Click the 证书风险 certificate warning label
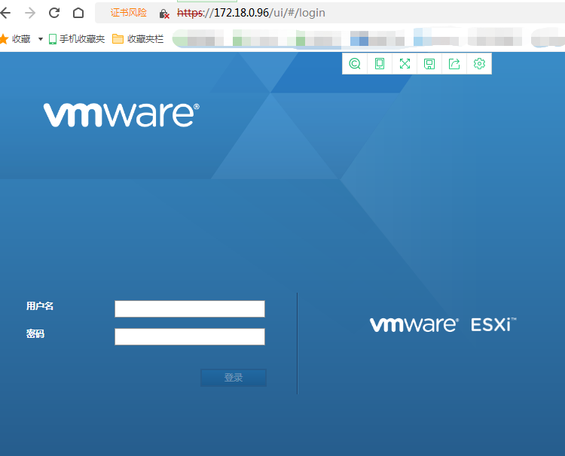The width and height of the screenshot is (565, 456). point(129,13)
